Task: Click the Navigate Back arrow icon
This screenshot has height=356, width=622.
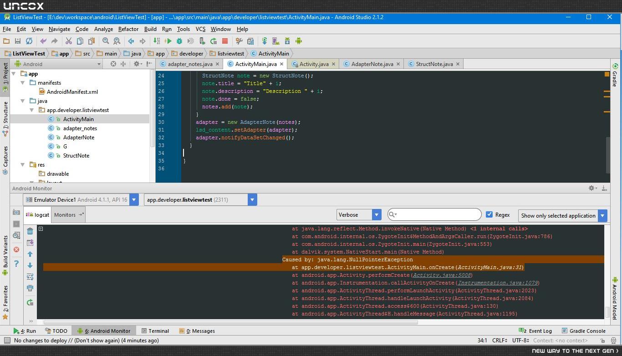Action: click(131, 41)
